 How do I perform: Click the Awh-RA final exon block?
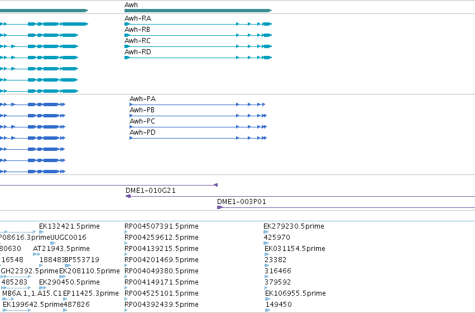pos(267,24)
